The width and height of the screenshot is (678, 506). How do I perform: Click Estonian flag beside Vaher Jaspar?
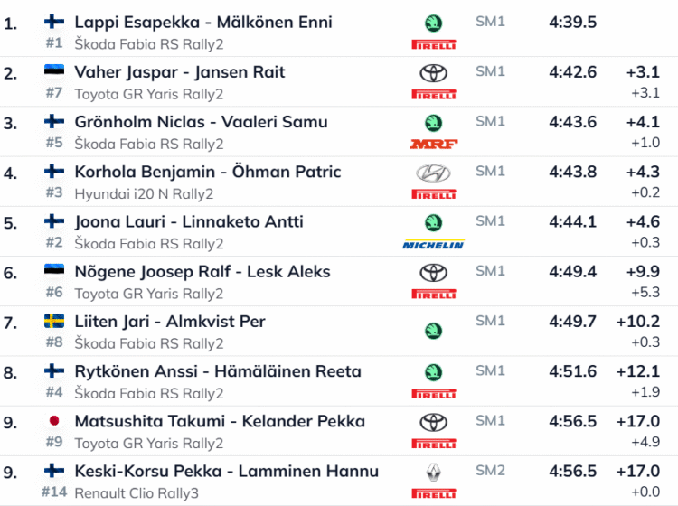pos(54,71)
